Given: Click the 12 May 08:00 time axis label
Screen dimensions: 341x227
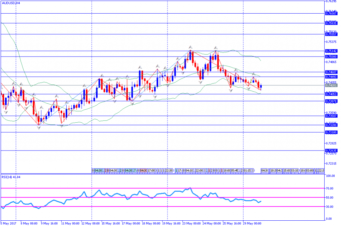Looking at the screenshot, I should (x=91, y=224).
